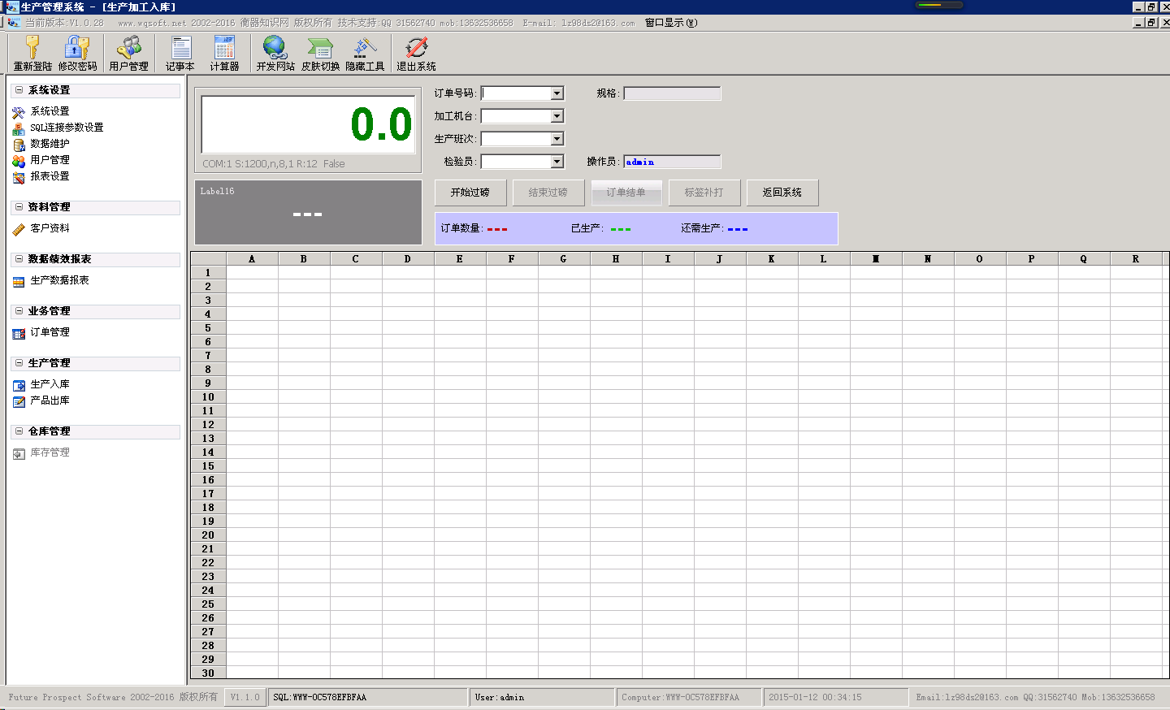Click 退出系统 exit icon
The width and height of the screenshot is (1170, 710).
click(x=416, y=54)
